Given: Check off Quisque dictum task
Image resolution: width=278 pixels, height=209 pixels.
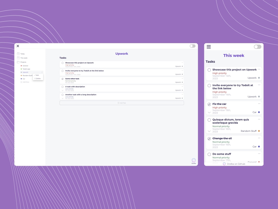Looking at the screenshot, I should click(x=209, y=120).
